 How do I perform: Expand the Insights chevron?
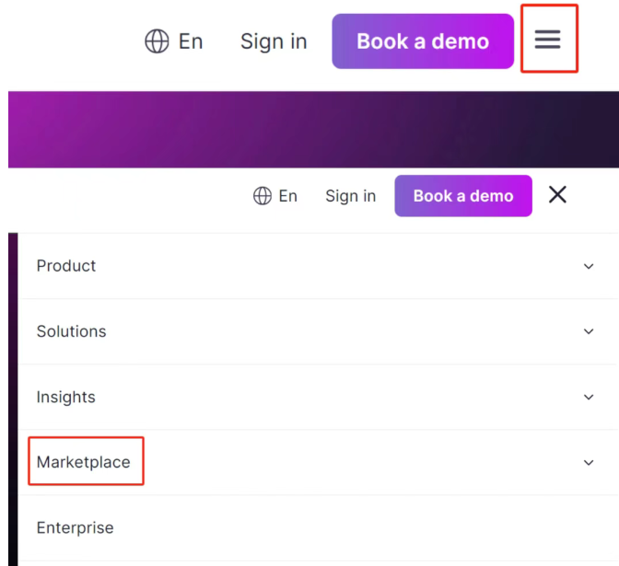[x=589, y=397]
